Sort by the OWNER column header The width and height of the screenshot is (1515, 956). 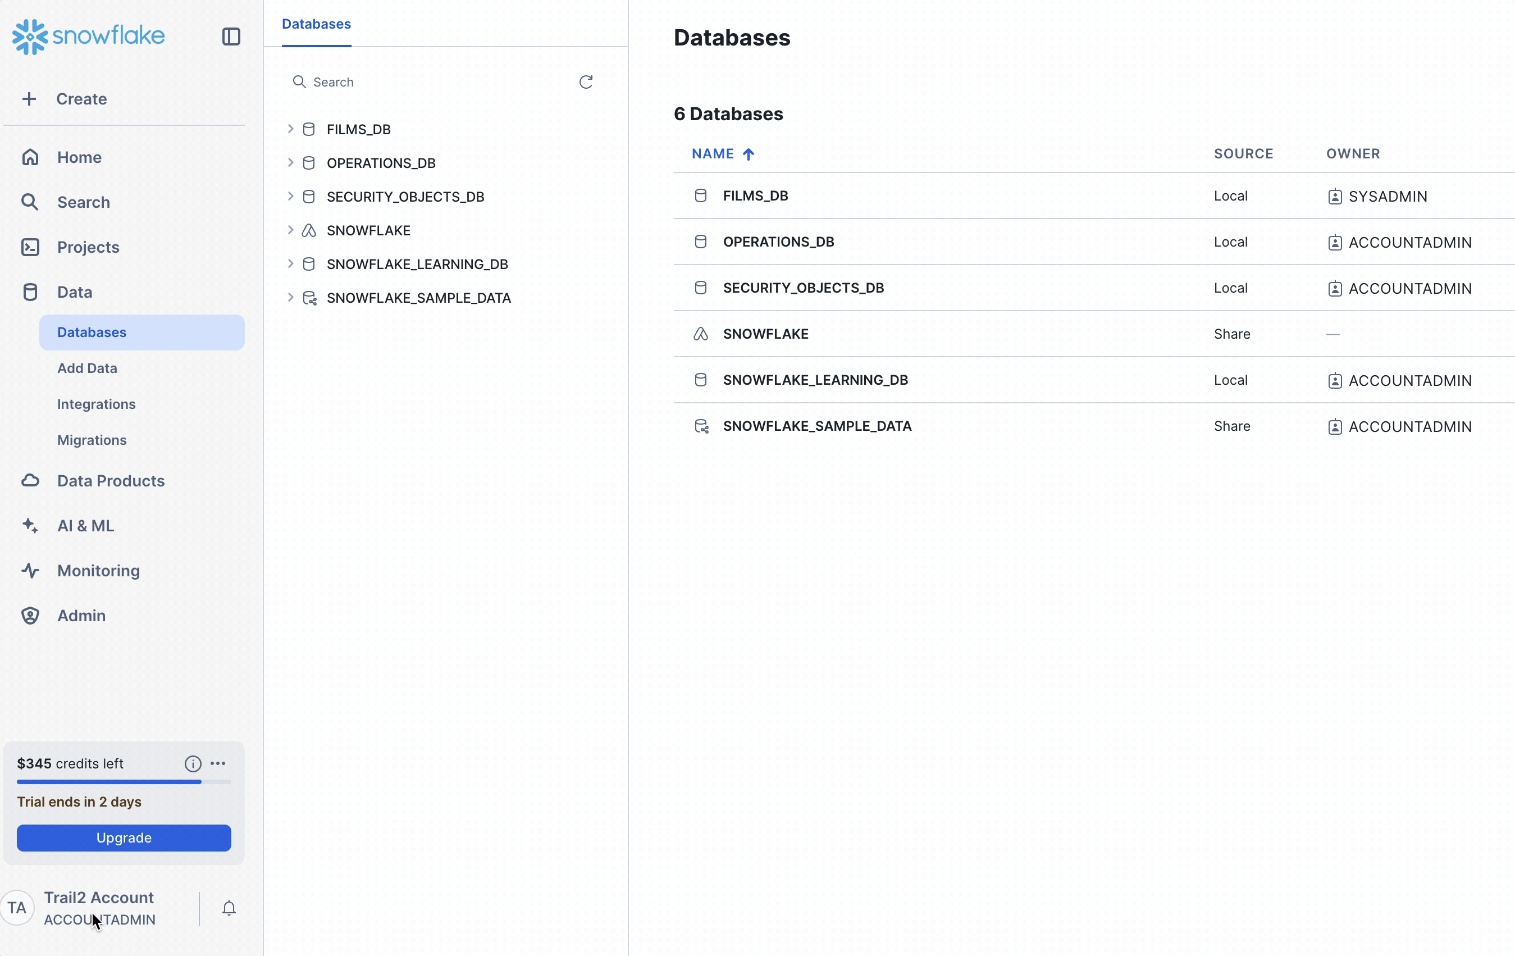coord(1353,154)
